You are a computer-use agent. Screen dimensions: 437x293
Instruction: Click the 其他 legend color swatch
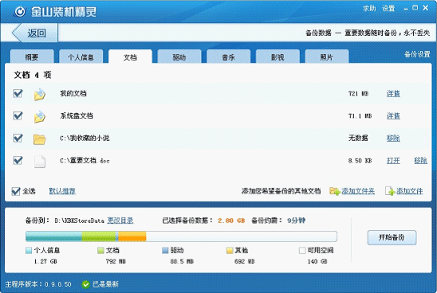click(x=230, y=251)
